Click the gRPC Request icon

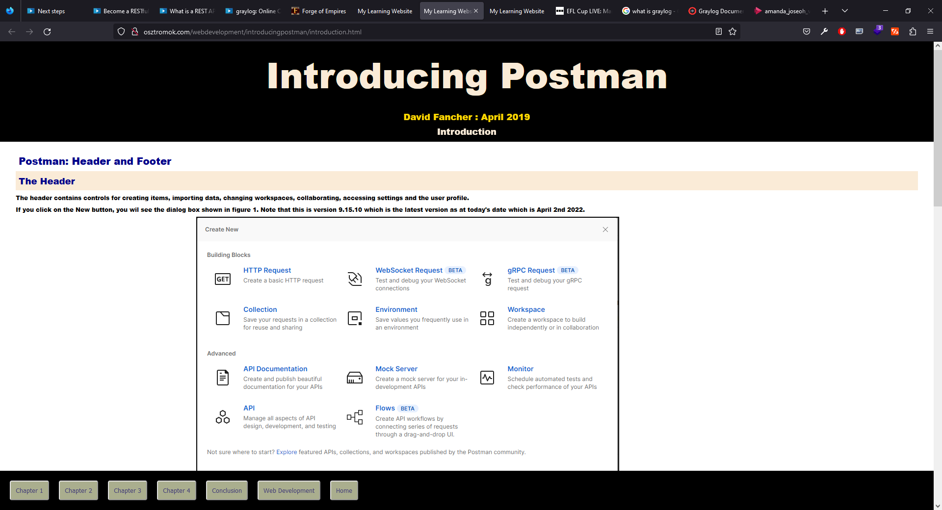coord(487,279)
